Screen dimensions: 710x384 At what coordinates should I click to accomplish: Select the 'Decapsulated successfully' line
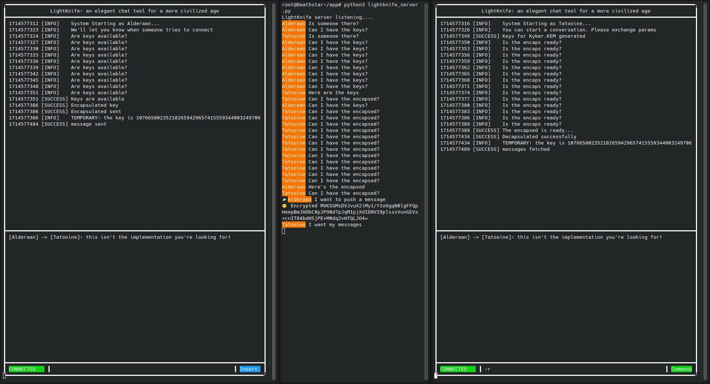click(x=508, y=137)
